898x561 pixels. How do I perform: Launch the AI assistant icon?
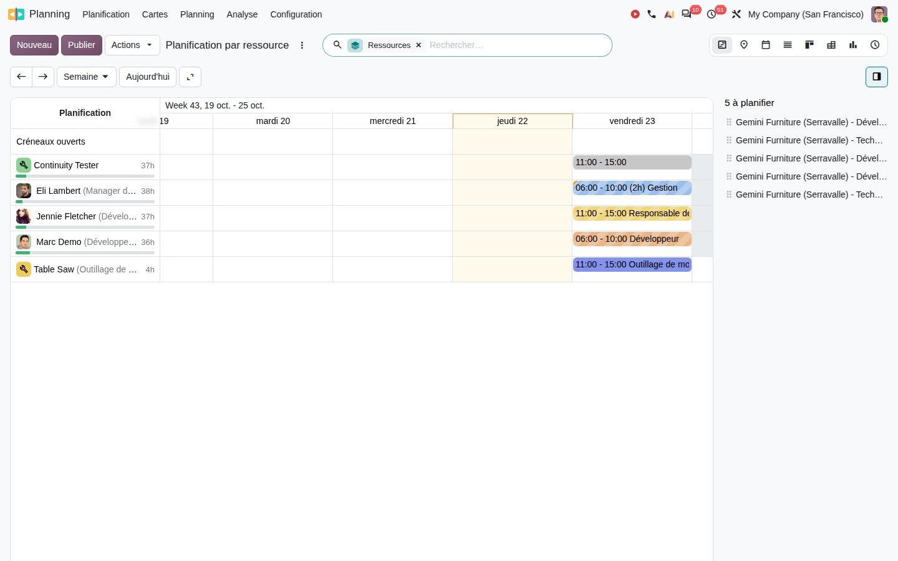[x=669, y=14]
